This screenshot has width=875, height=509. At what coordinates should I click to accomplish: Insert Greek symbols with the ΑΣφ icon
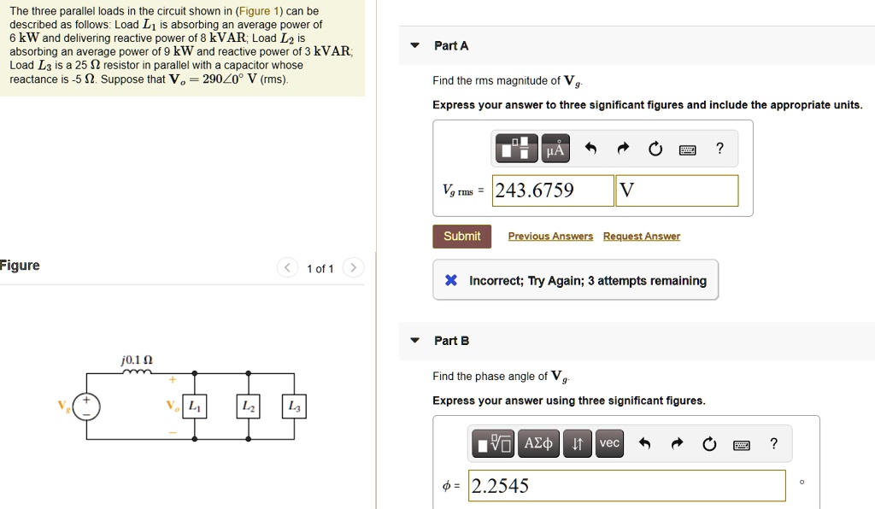(x=538, y=442)
